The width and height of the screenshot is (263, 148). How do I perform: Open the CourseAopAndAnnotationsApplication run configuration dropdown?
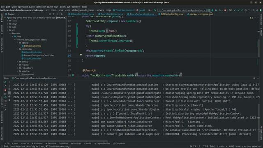click(x=182, y=10)
